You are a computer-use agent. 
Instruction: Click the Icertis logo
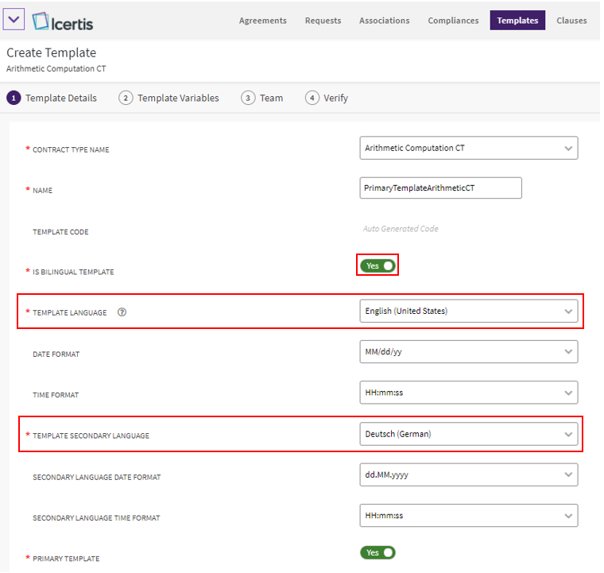coord(64,21)
